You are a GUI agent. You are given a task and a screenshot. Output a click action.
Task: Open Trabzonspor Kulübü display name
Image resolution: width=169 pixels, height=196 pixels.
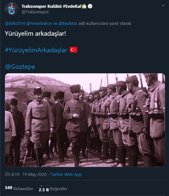[x=42, y=6]
